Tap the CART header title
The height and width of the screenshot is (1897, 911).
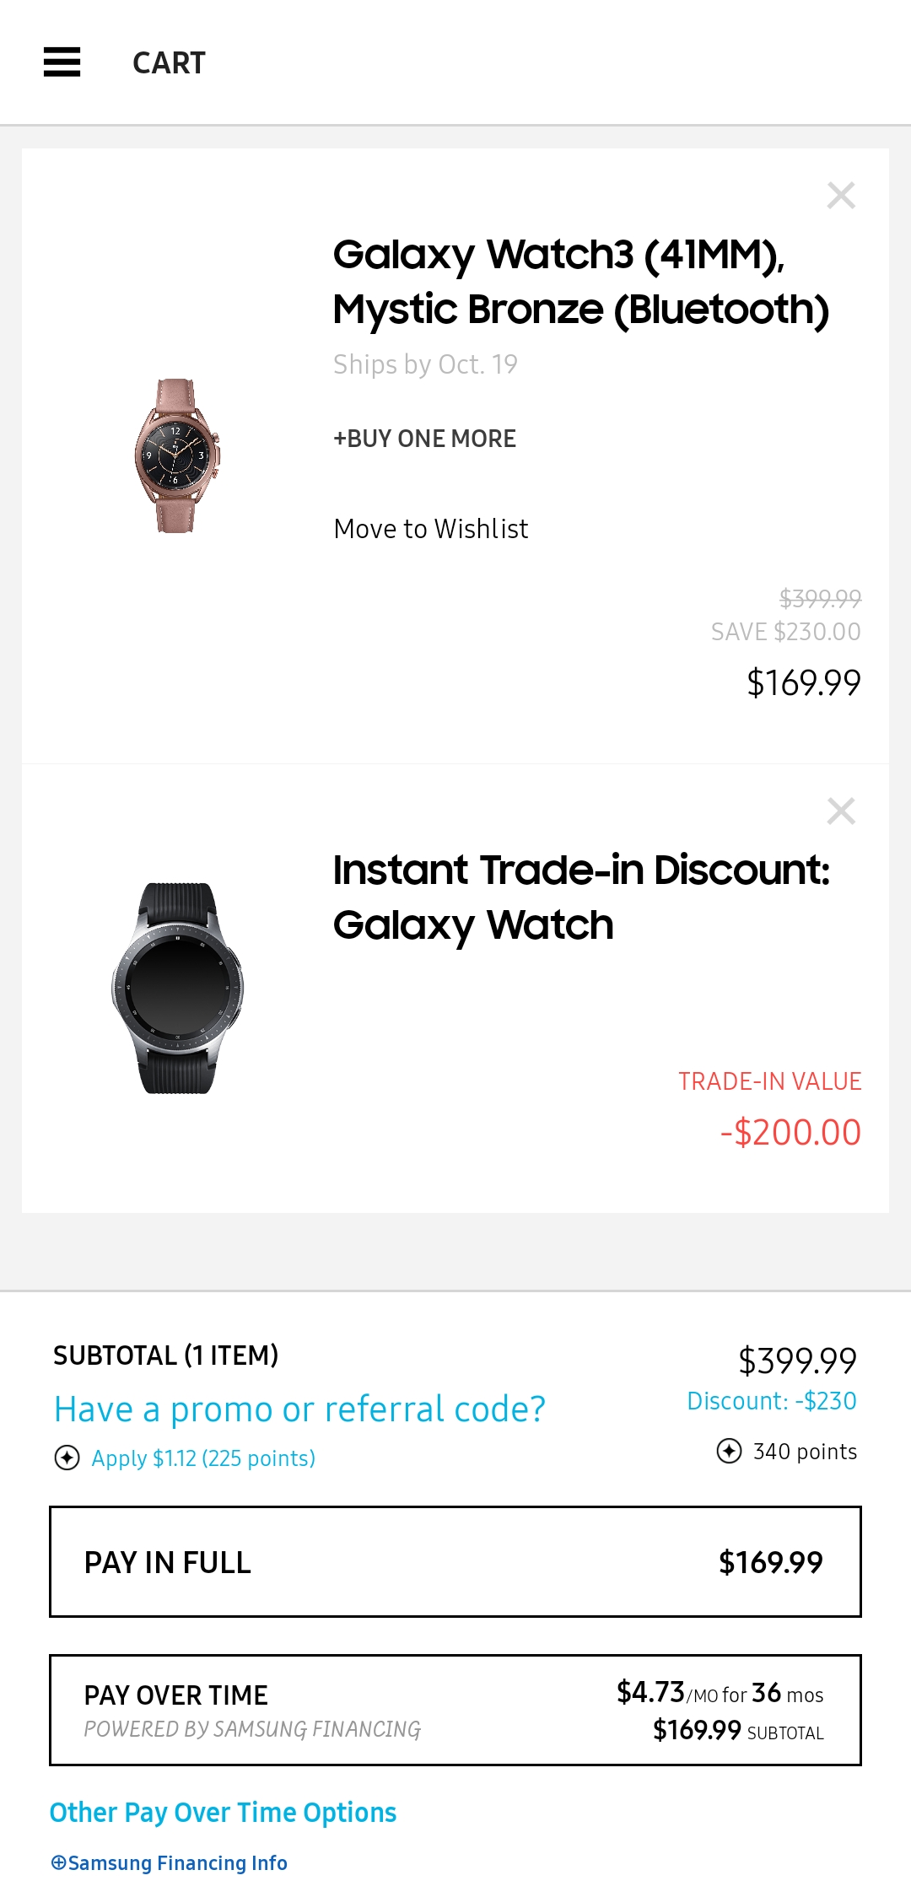169,63
